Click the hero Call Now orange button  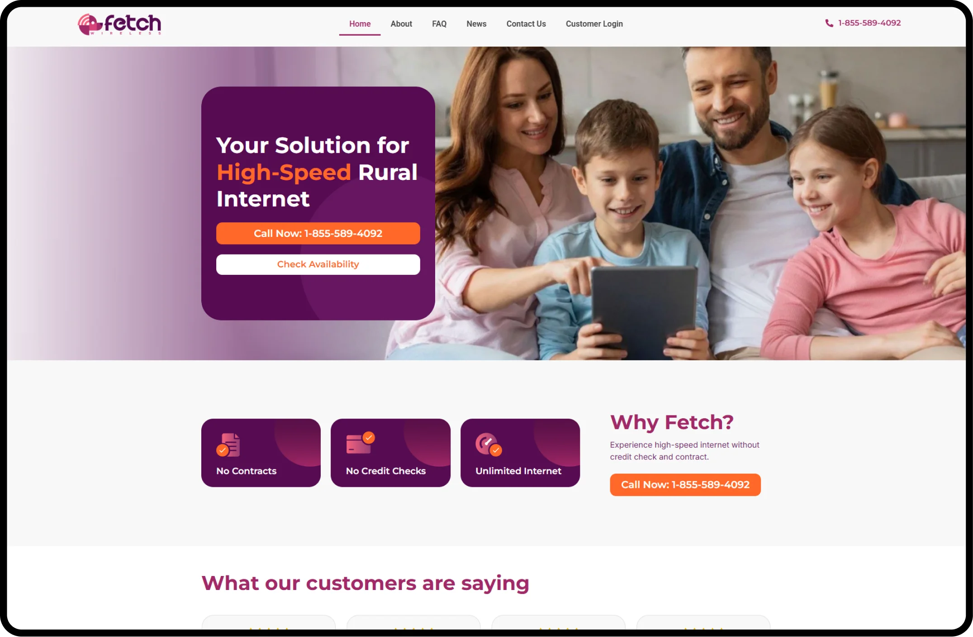[x=318, y=233]
